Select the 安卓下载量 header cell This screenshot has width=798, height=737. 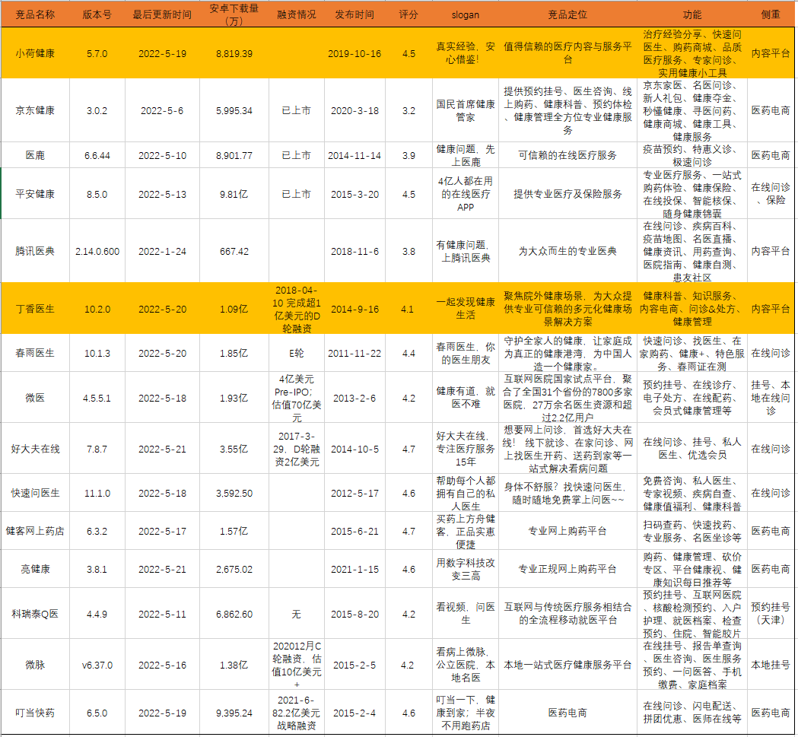234,14
